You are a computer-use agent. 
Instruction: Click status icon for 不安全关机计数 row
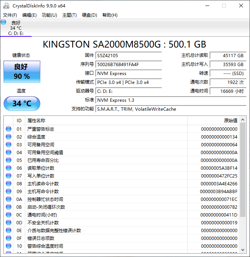9,222
